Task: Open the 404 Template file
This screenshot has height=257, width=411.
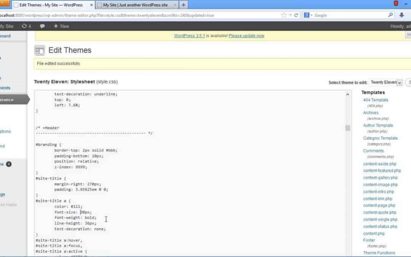Action: pyautogui.click(x=375, y=100)
